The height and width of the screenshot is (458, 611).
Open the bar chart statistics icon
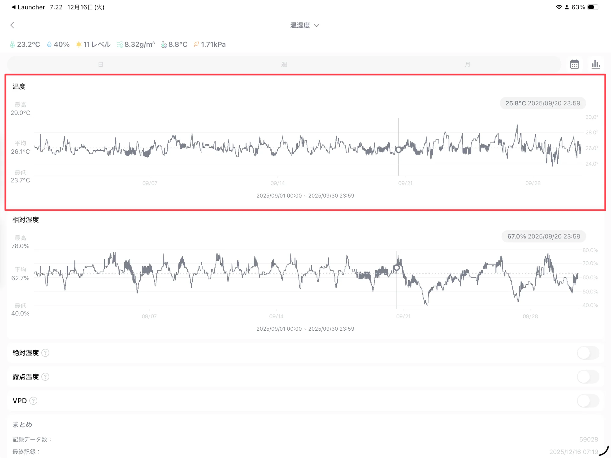596,64
